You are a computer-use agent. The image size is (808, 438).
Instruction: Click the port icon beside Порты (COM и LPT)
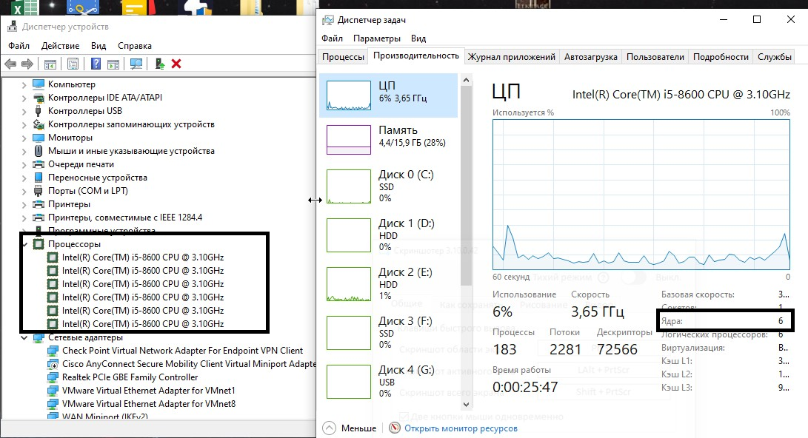click(39, 191)
